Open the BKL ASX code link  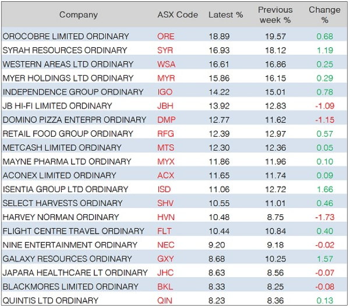pos(165,286)
